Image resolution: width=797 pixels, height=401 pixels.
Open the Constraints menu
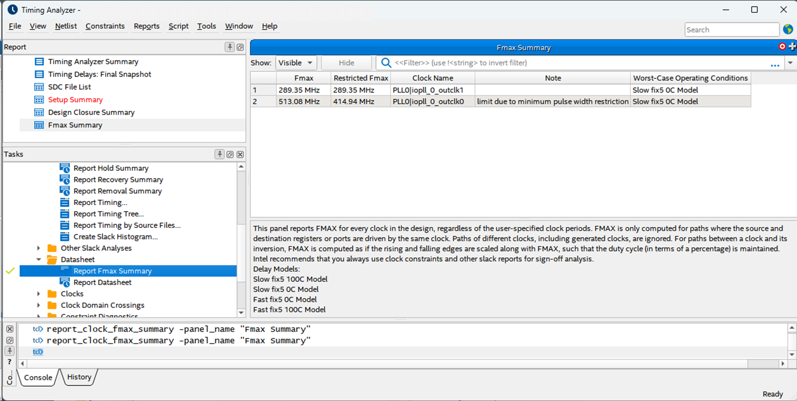point(105,26)
